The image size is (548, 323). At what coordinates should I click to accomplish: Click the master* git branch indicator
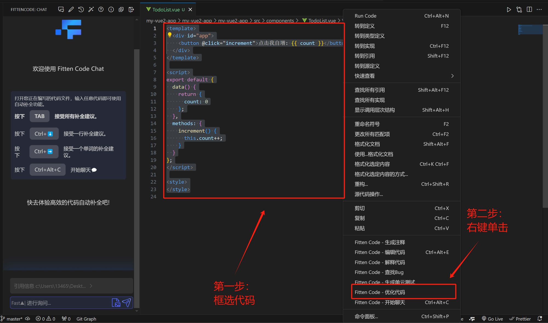pos(12,319)
